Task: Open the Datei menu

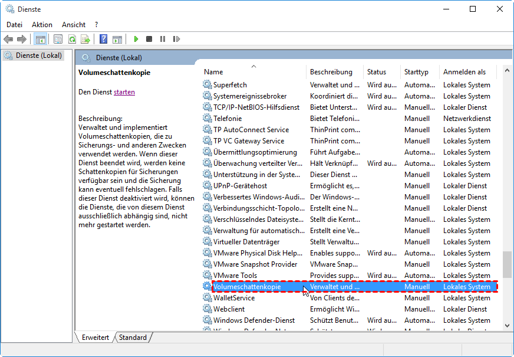Action: (14, 25)
